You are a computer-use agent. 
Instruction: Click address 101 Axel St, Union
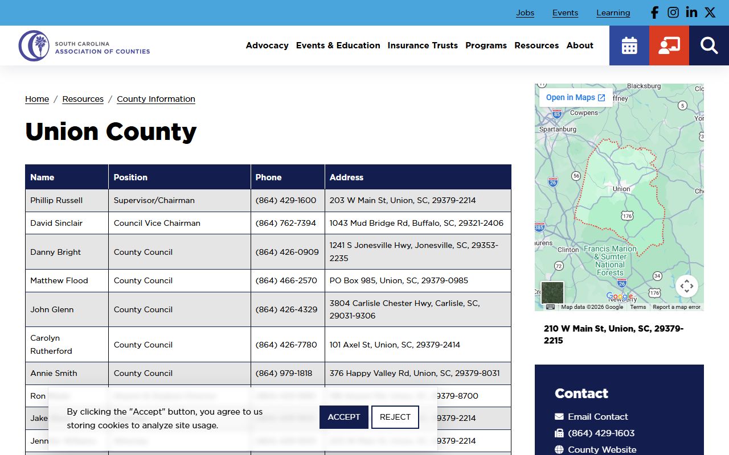click(x=395, y=345)
